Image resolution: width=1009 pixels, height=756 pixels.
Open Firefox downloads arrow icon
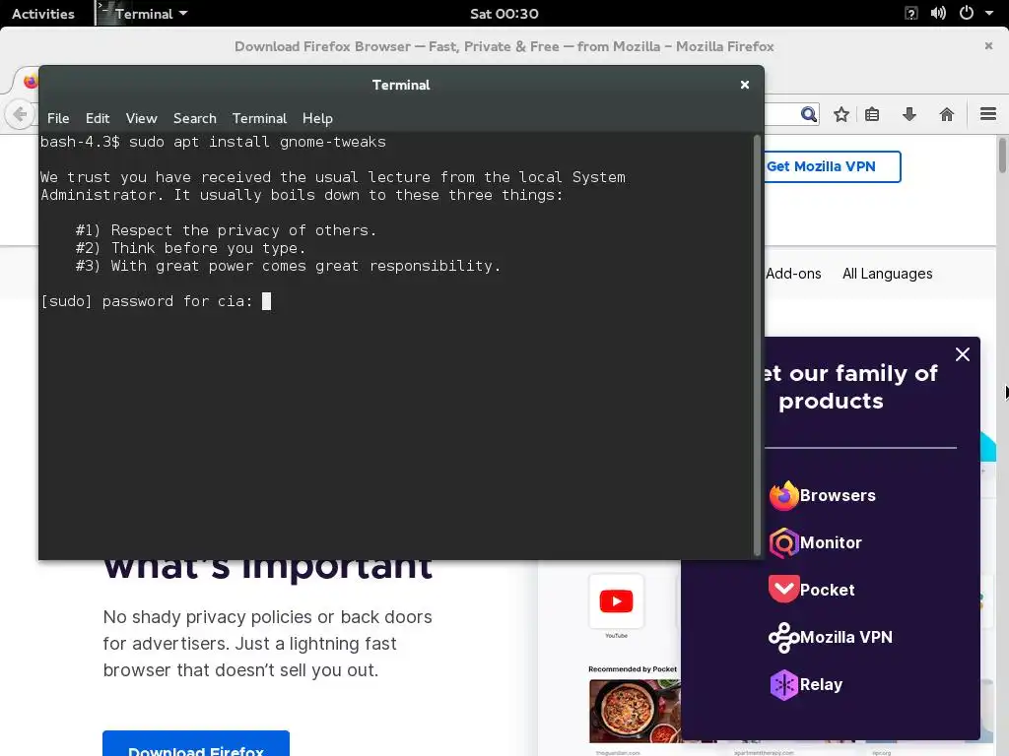909,114
